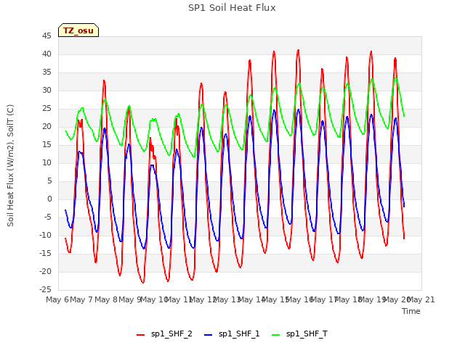The height and width of the screenshot is (348, 465).
Task: Click the x-axis label Time
Action: (411, 311)
